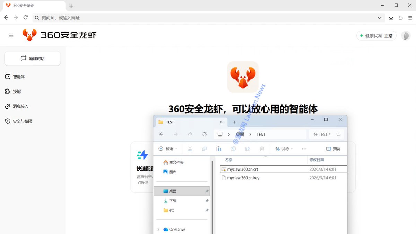Click the large lobster app icon
Image resolution: width=416 pixels, height=234 pixels.
[243, 77]
